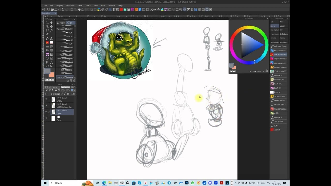Select the 'Watercolor Loaded' sub tool
Viewport: 331px width, 186px height.
tap(65, 29)
